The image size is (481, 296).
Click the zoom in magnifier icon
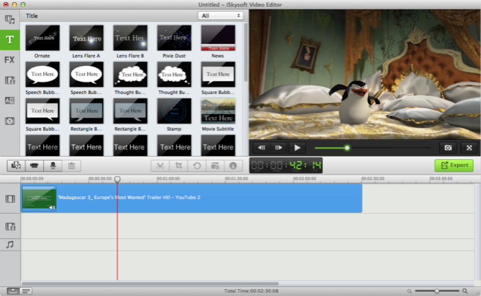tap(465, 291)
